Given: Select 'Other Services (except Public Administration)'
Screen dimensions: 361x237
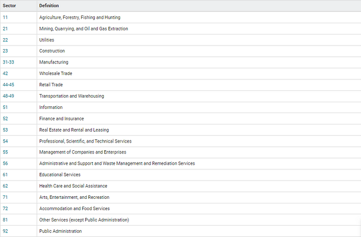Looking at the screenshot, I should click(x=84, y=220).
